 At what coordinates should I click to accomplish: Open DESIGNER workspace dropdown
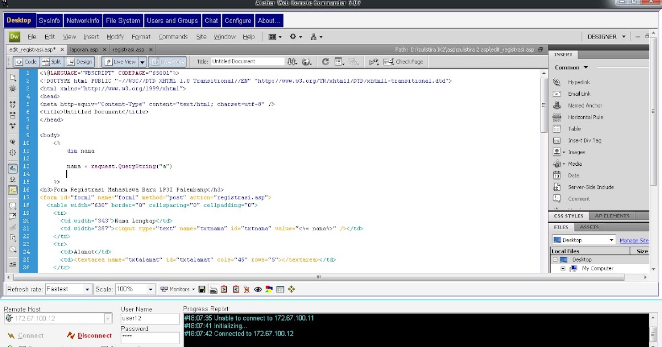pyautogui.click(x=607, y=37)
